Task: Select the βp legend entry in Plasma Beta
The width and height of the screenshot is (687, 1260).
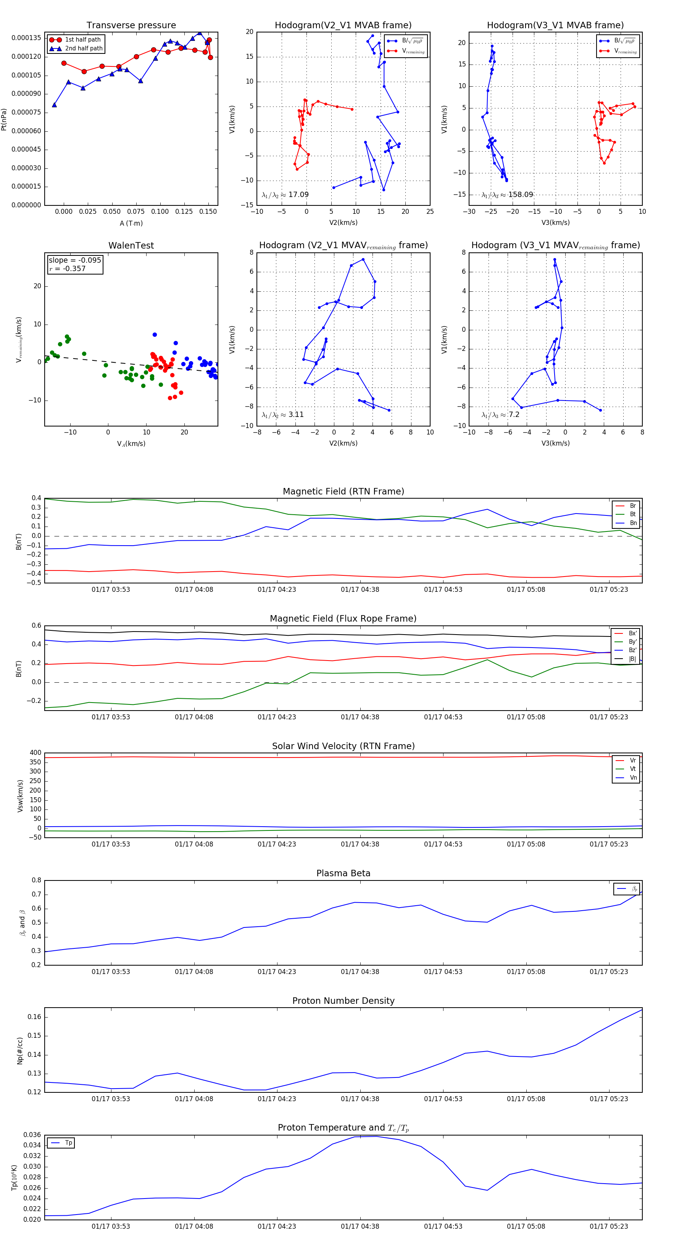Action: [x=627, y=889]
